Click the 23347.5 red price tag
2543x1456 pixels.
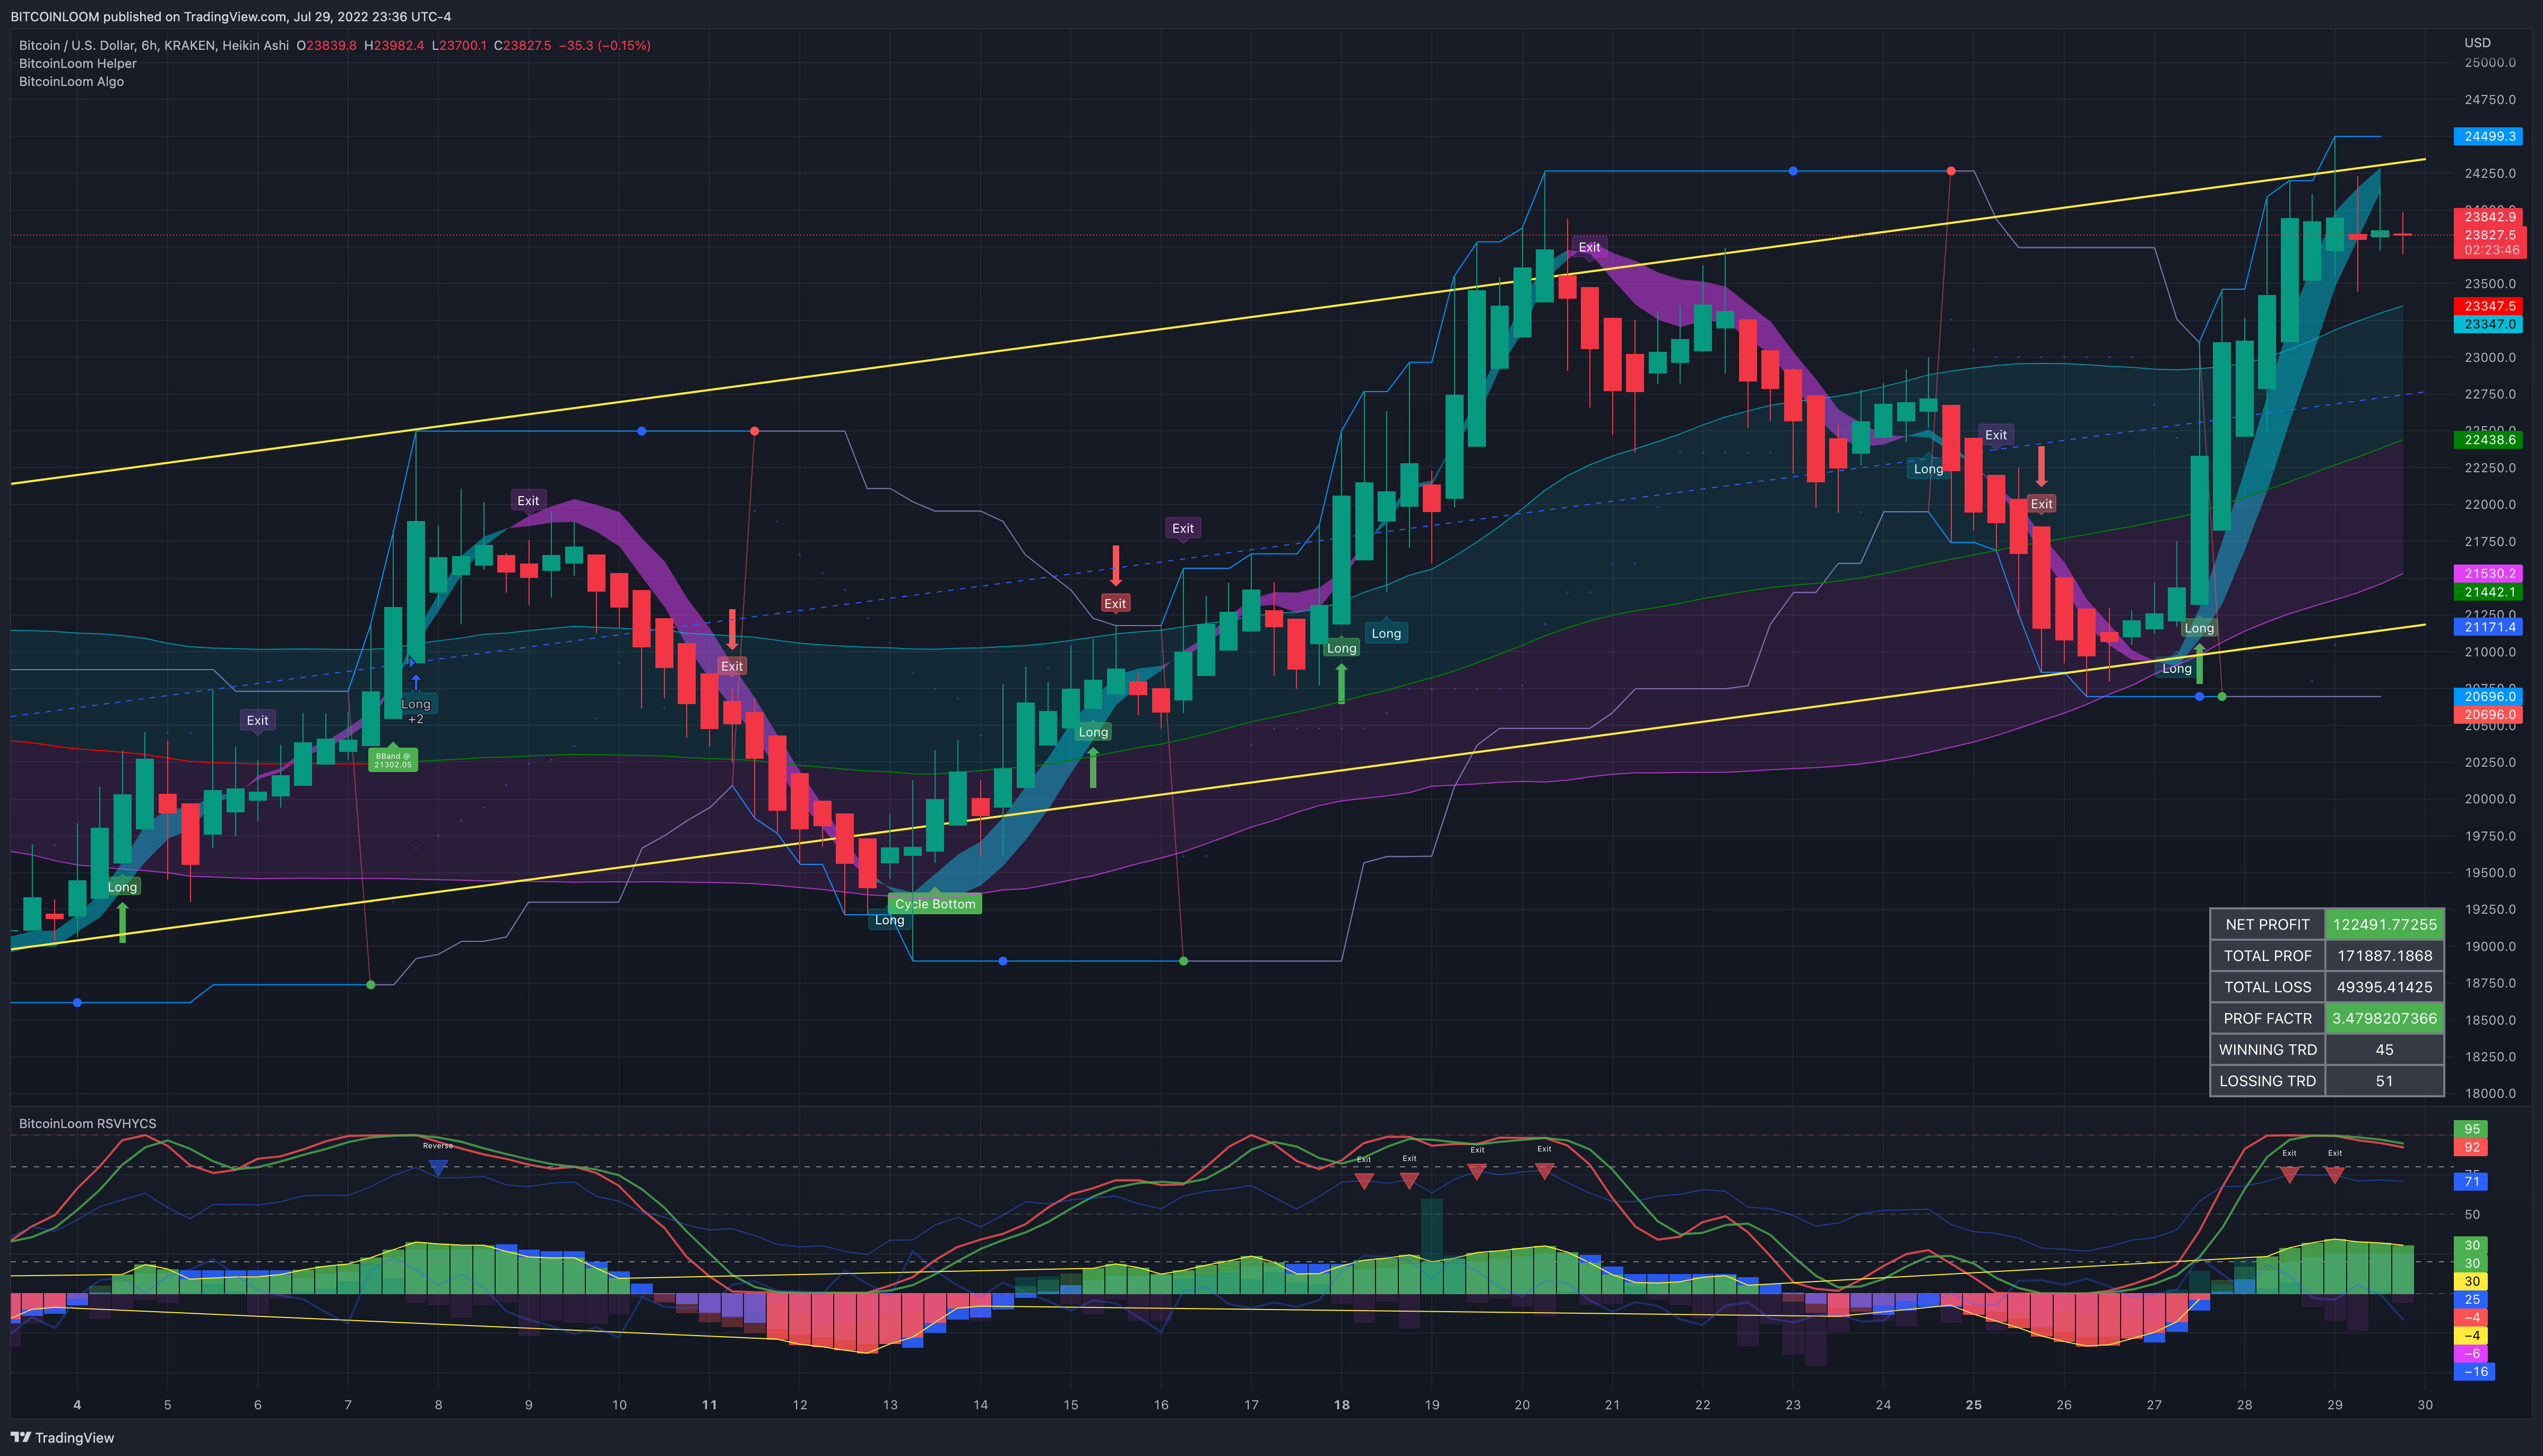(2489, 306)
